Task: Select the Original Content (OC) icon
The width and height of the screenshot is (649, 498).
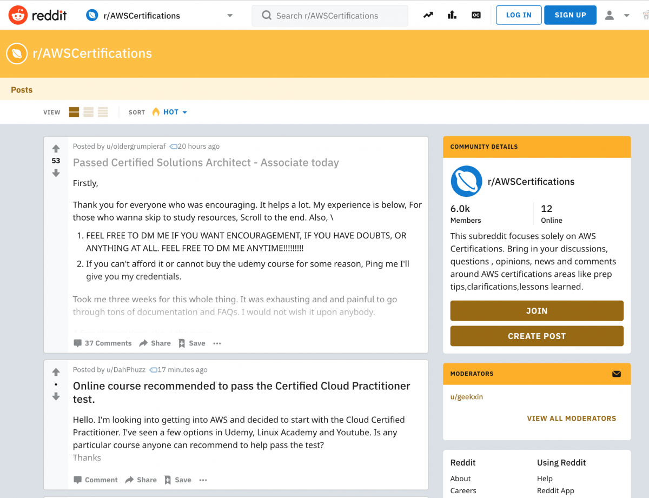Action: pos(475,15)
